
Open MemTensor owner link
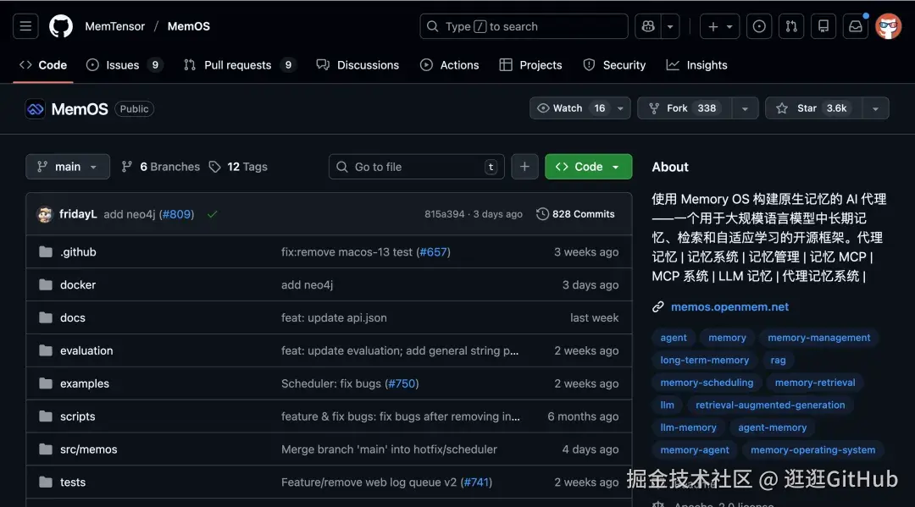(115, 26)
